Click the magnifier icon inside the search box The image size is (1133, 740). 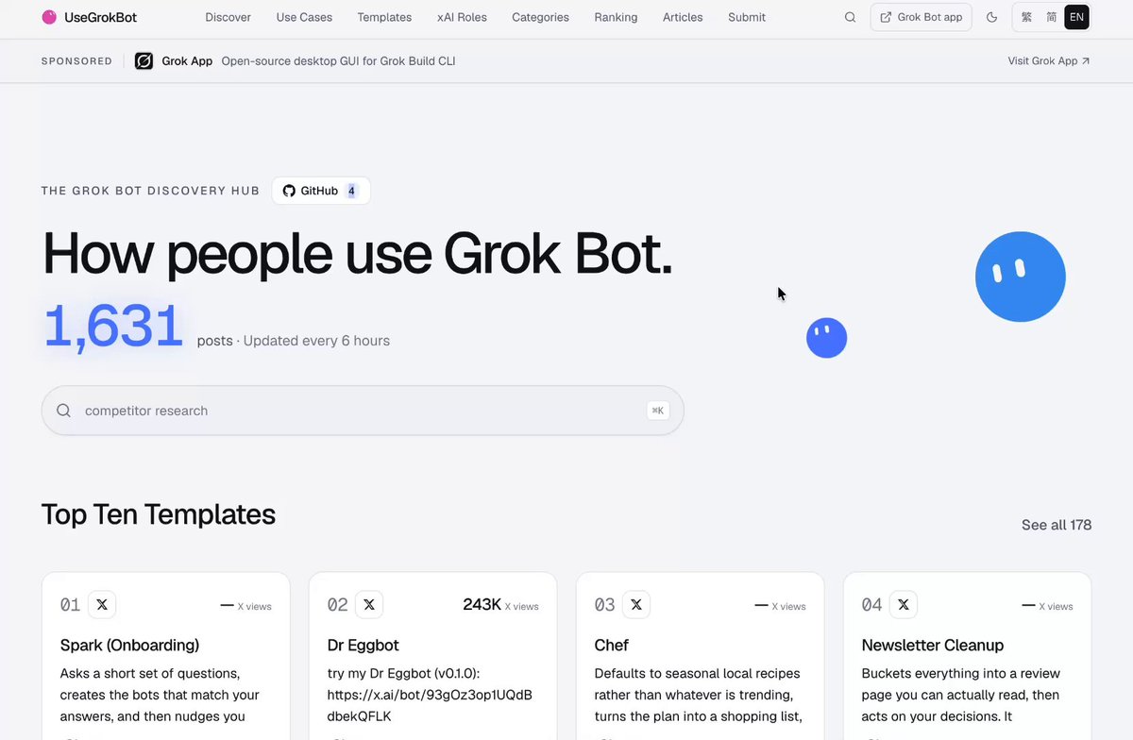(64, 411)
